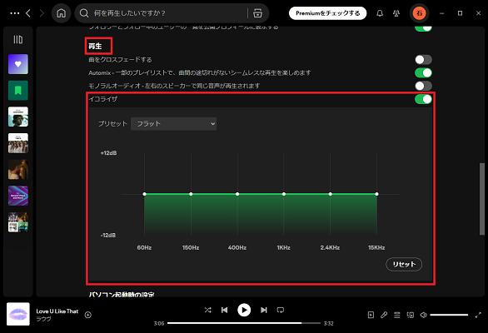
Task: Click the 60Hz equalizer handle
Action: tap(144, 194)
